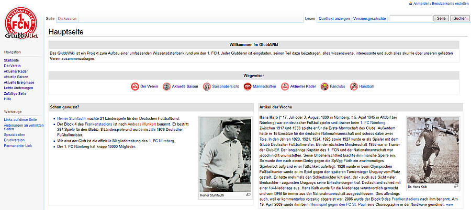The width and height of the screenshot is (471, 210).
Task: Open the Diskussion tab
Action: [68, 19]
